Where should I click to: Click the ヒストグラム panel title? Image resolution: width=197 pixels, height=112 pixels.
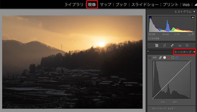pos(183,12)
